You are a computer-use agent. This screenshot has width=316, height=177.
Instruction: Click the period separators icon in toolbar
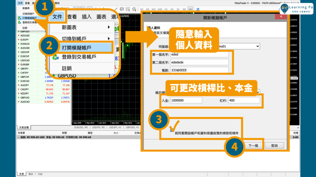point(128,9)
